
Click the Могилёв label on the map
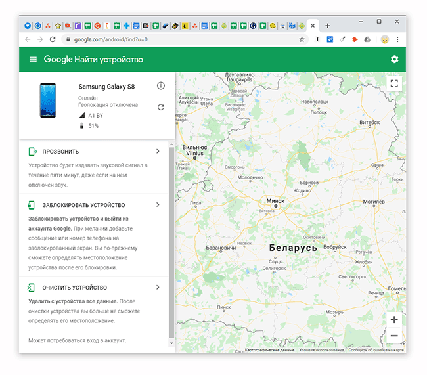coord(374,202)
